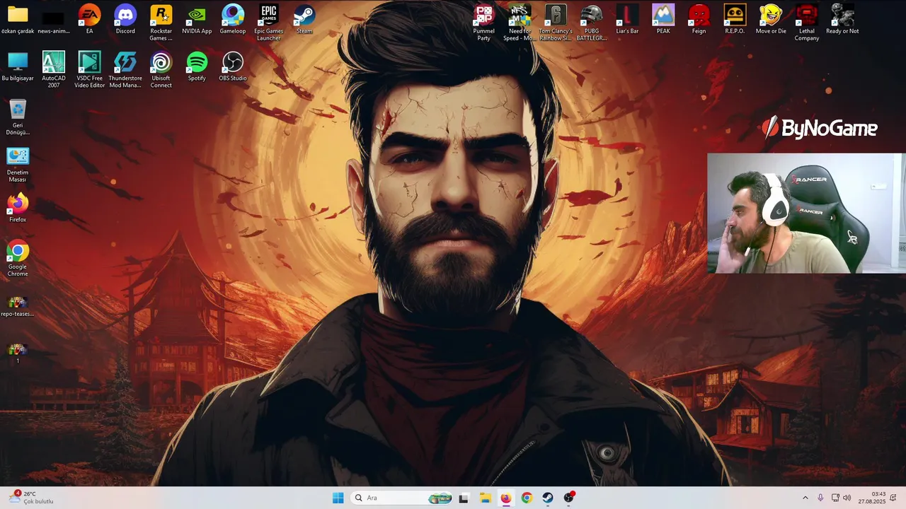Open Need for Speed shortcut

pyautogui.click(x=520, y=23)
